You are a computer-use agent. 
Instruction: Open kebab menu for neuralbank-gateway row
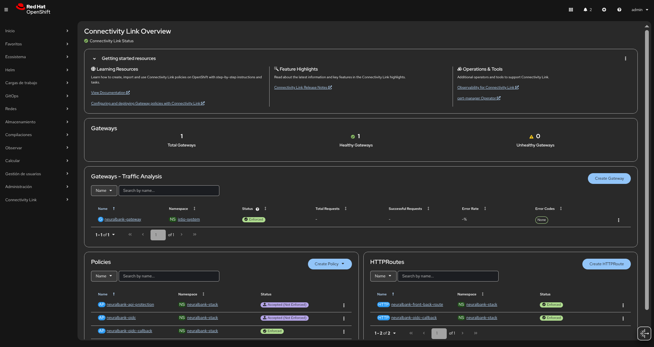click(618, 220)
